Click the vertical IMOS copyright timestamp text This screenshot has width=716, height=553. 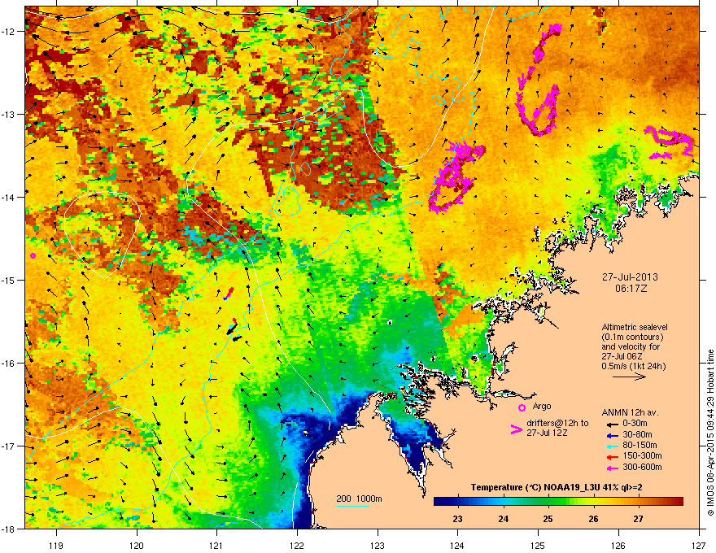tap(710, 433)
